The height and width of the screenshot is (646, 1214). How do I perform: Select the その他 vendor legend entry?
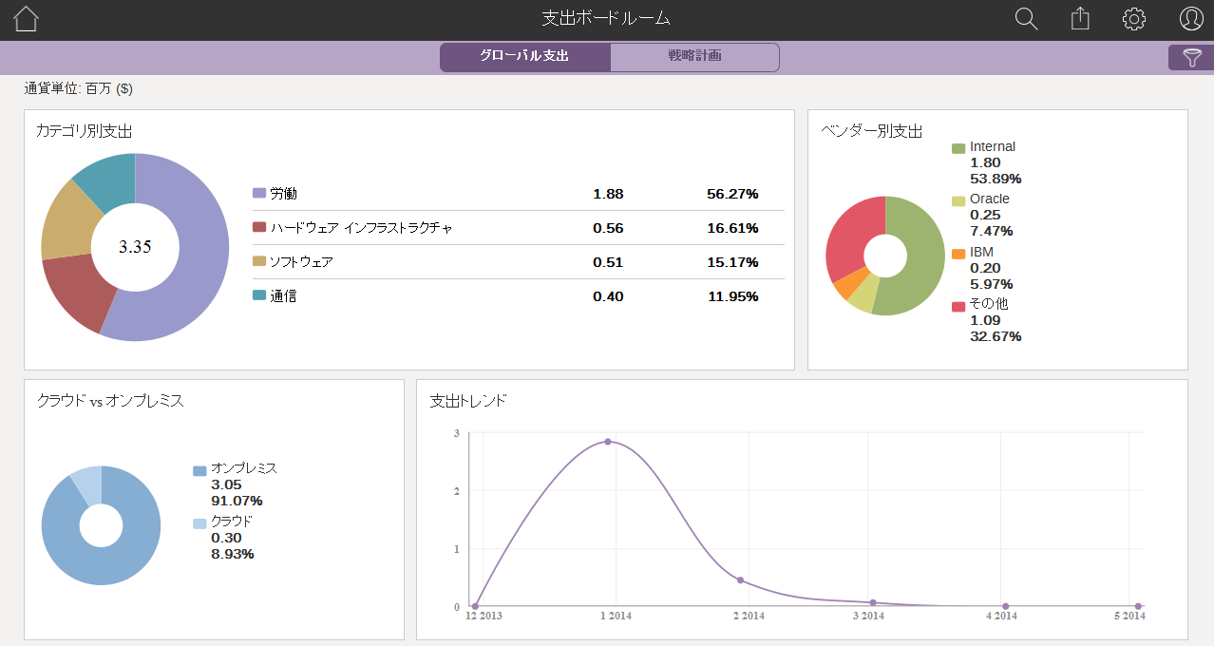988,304
